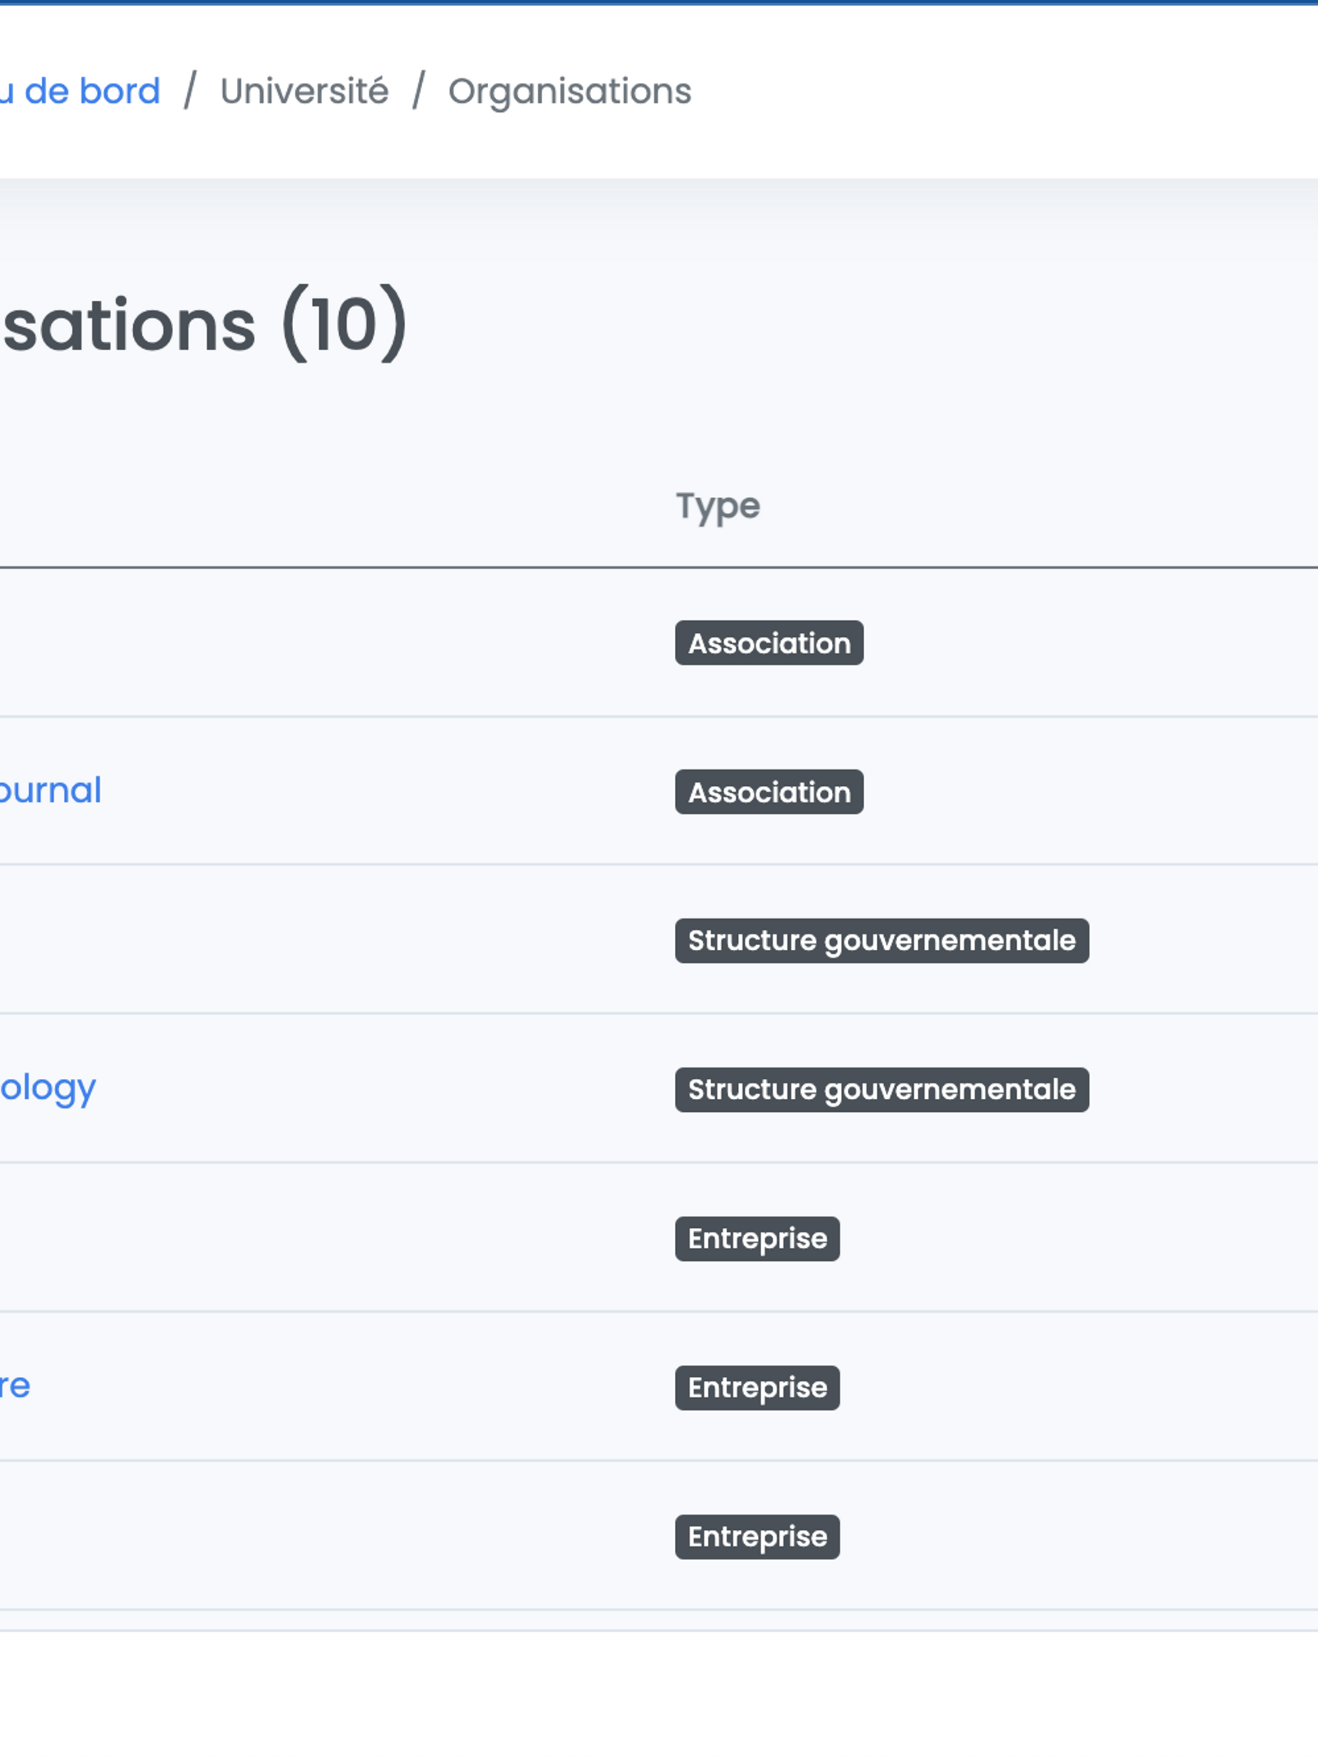Click the first Structure gouvernementale badge
Viewport: 1318px width, 1757px height.
[x=881, y=940]
